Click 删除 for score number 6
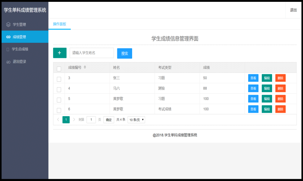The width and height of the screenshot is (303, 181). (x=280, y=109)
